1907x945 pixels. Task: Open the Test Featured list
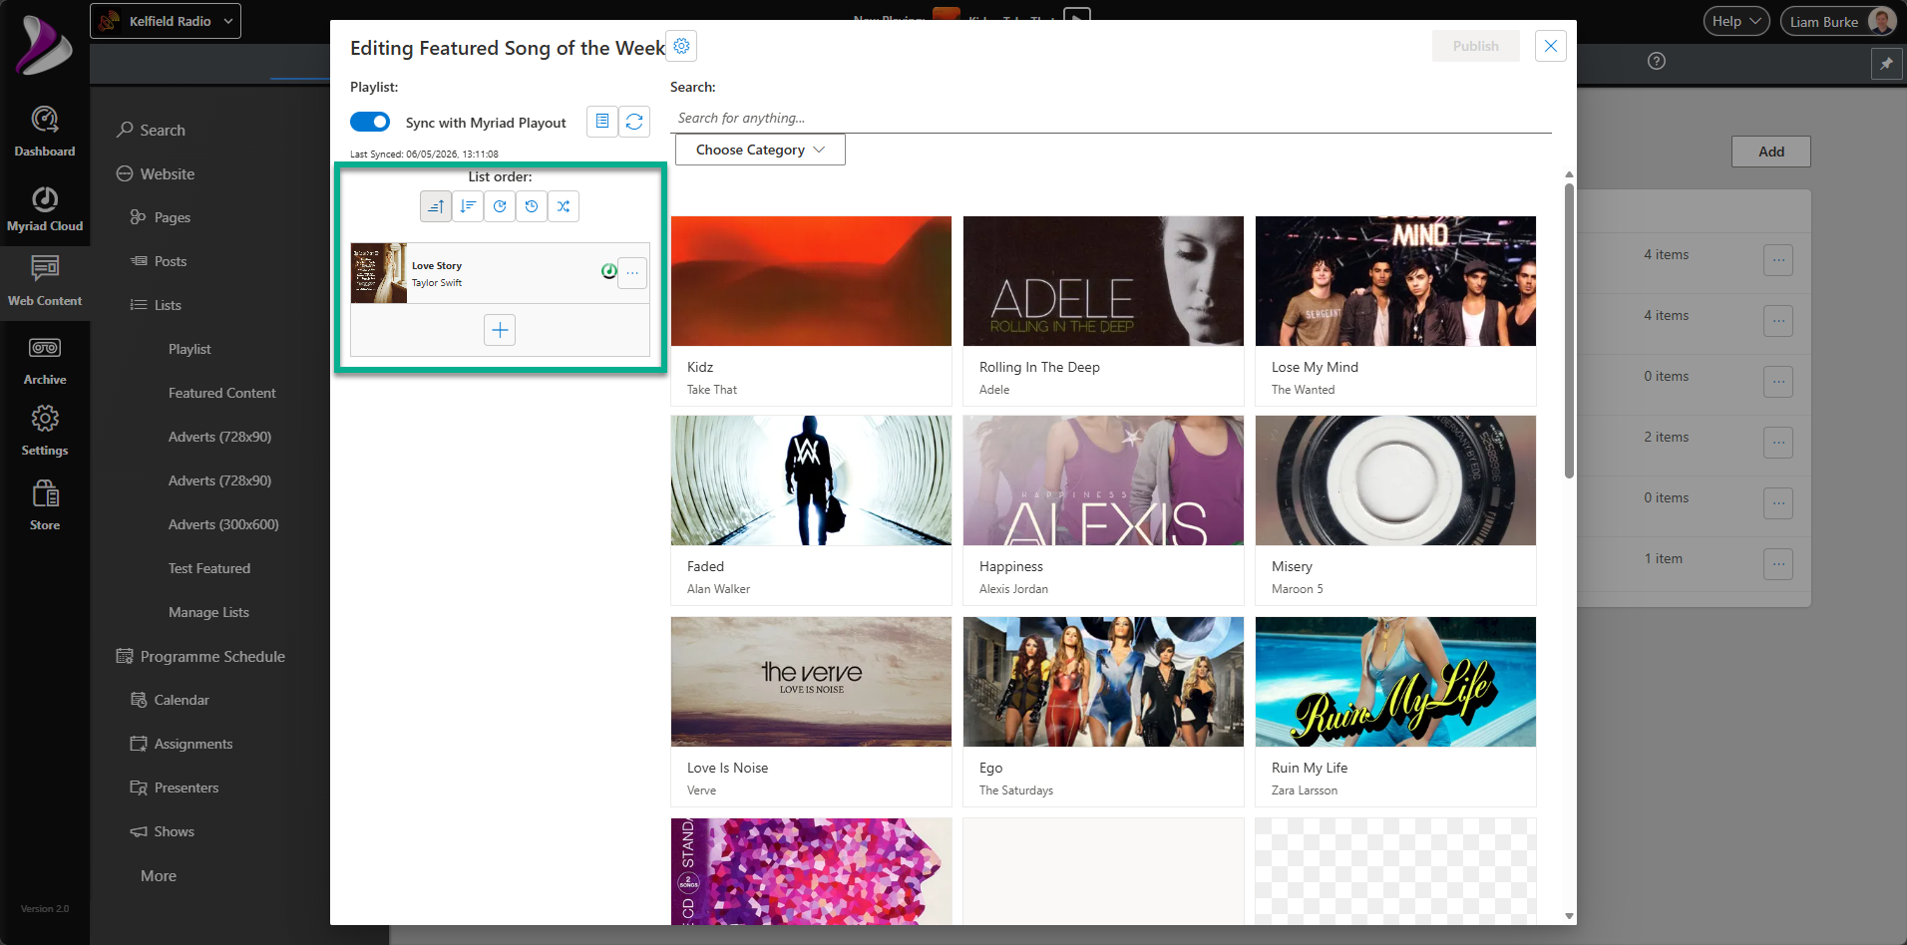pos(209,568)
